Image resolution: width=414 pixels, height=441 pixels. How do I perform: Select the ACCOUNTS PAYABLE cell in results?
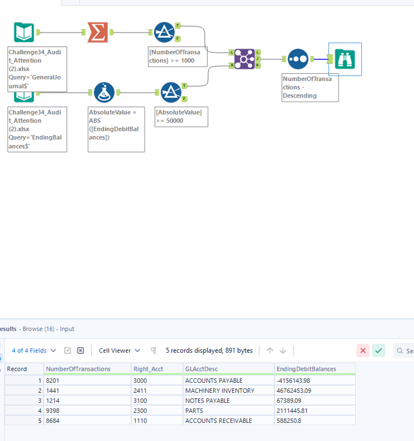coord(214,381)
